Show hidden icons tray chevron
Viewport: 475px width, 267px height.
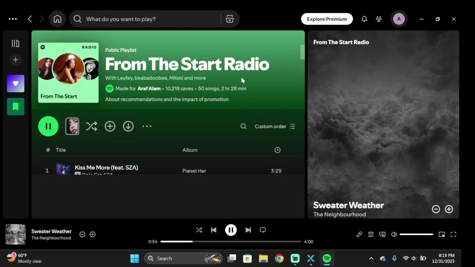coord(371,258)
